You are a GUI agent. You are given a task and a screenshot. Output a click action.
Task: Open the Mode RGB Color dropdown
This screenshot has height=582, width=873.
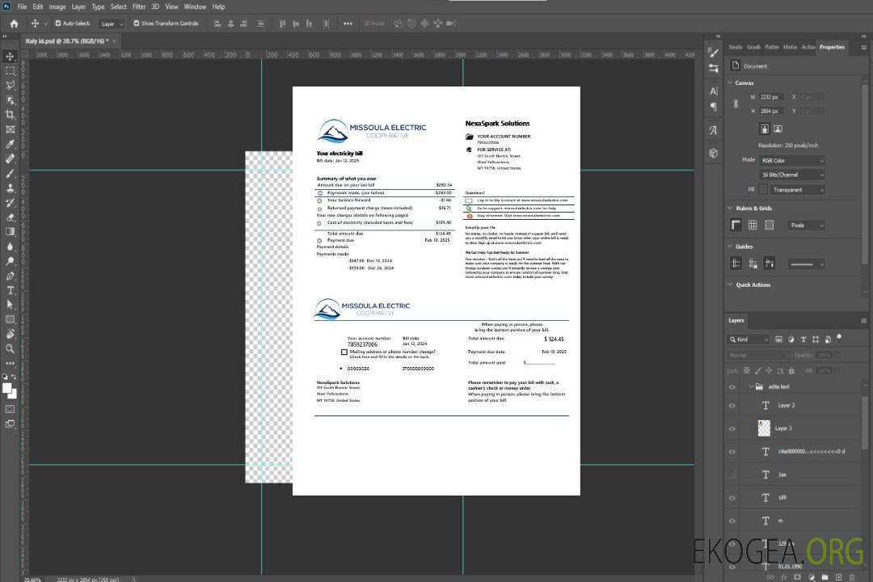[792, 160]
